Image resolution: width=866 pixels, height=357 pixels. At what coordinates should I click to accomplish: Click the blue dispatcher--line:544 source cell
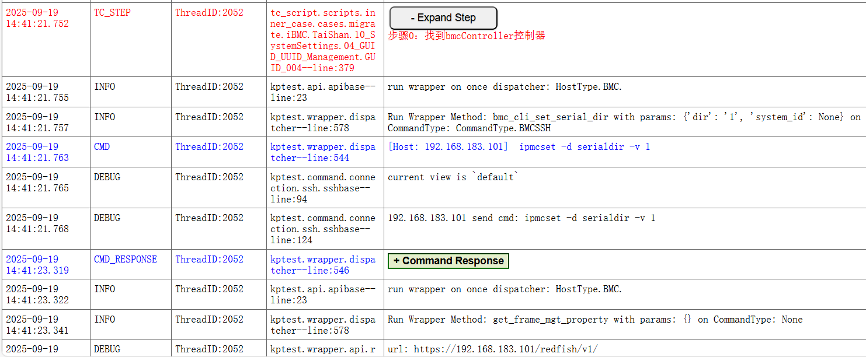click(x=323, y=152)
